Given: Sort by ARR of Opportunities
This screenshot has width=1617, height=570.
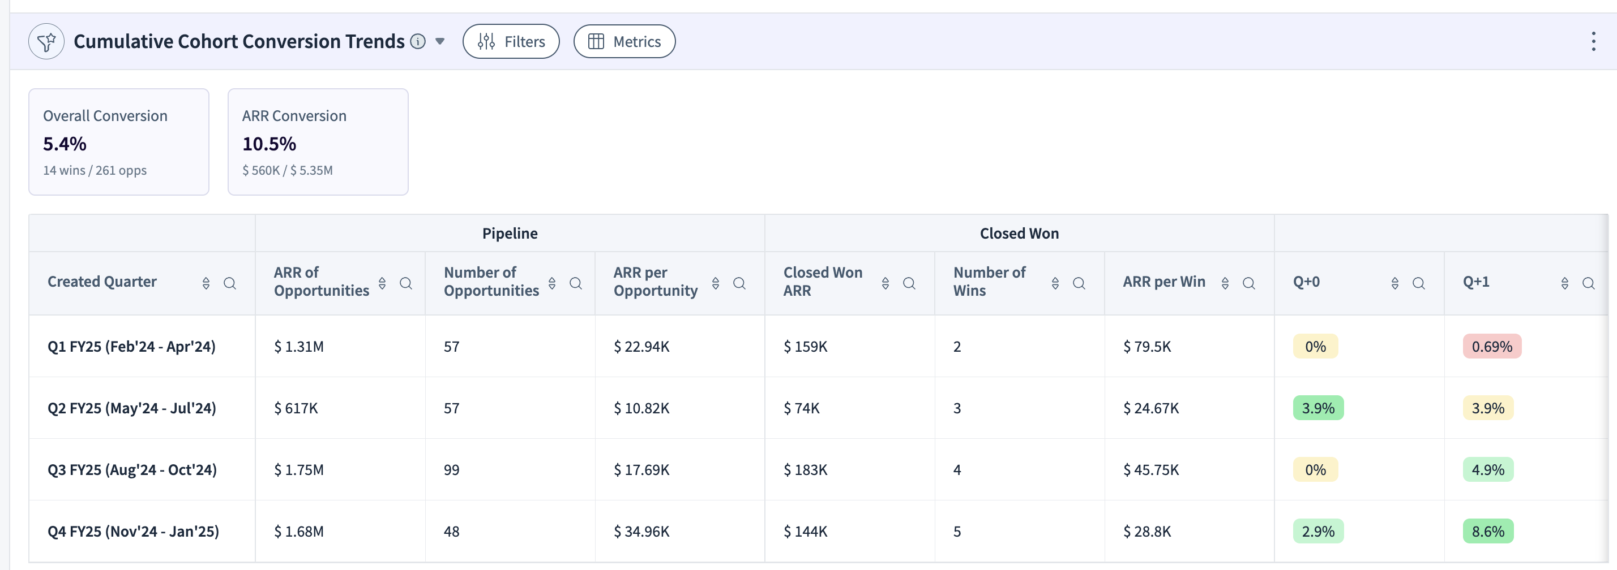Looking at the screenshot, I should click(x=382, y=283).
